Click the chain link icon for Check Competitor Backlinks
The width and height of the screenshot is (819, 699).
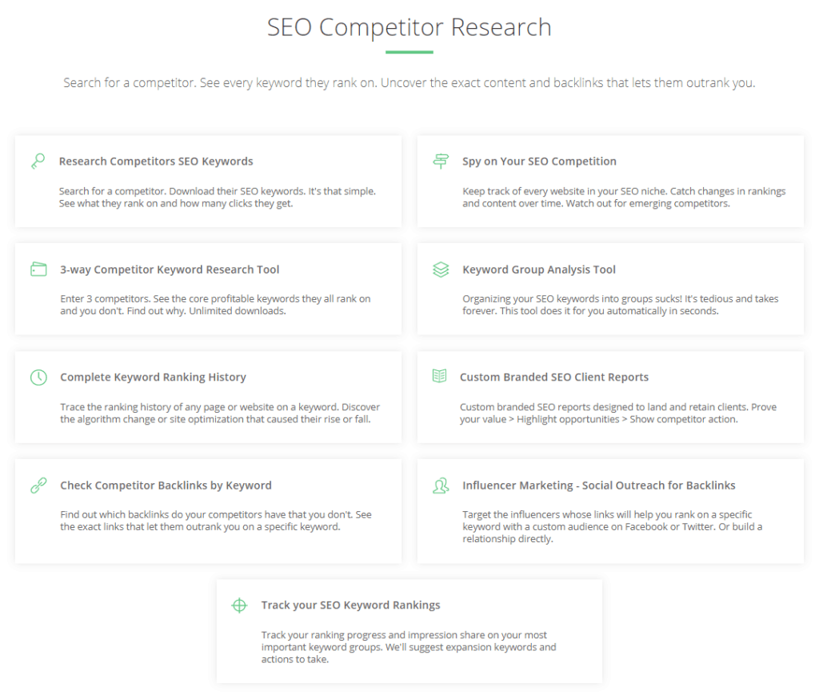pyautogui.click(x=38, y=485)
